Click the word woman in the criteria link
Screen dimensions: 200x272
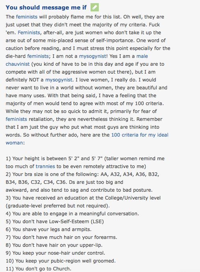point(14,143)
